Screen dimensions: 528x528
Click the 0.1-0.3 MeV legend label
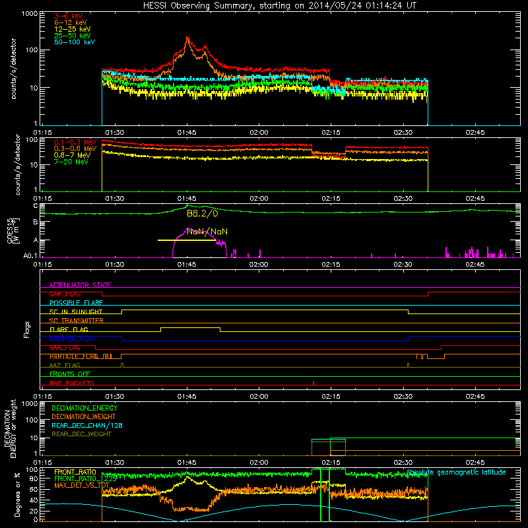(75, 142)
